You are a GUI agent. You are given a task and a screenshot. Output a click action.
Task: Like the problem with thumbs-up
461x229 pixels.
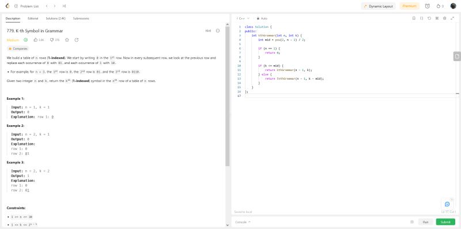pos(36,40)
